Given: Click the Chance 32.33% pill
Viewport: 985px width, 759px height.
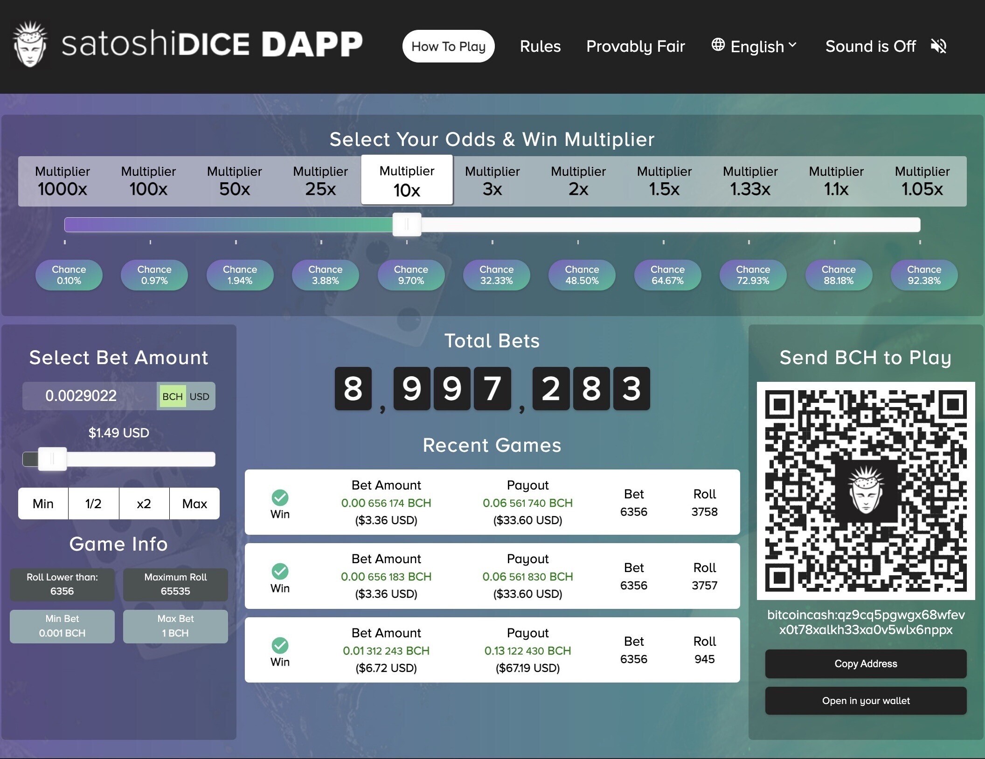Looking at the screenshot, I should pos(496,275).
